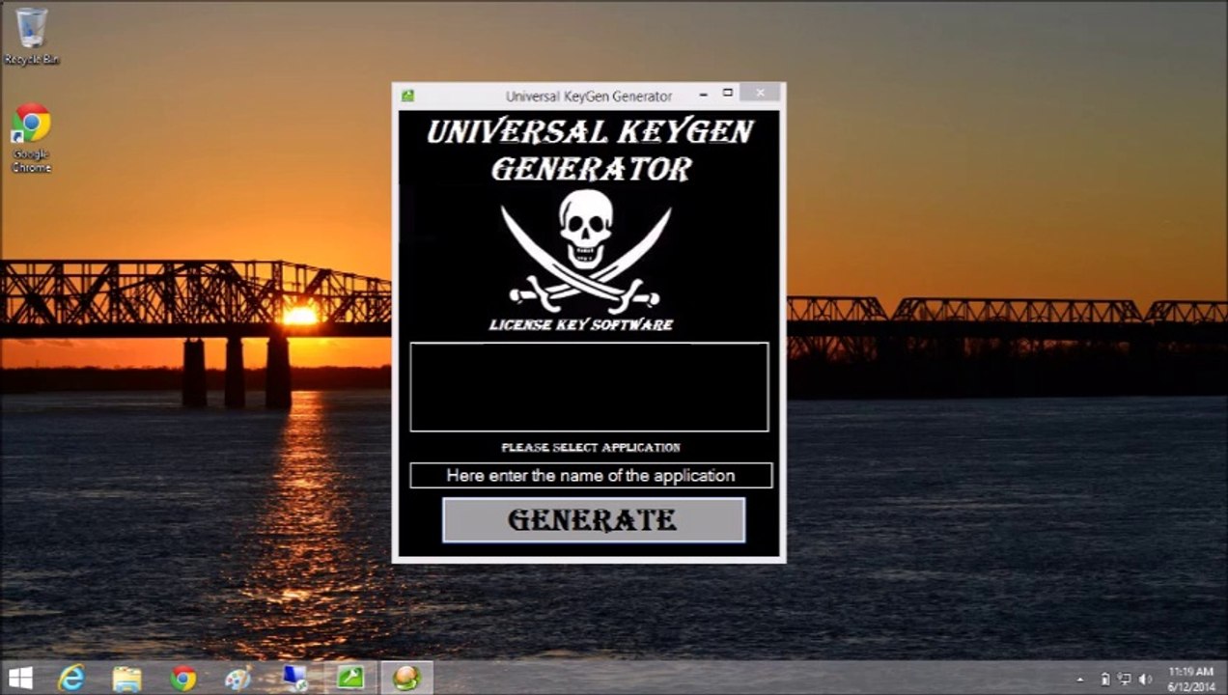Maximize the Universal KeyGen Generator window
This screenshot has height=695, width=1228.
(x=728, y=94)
